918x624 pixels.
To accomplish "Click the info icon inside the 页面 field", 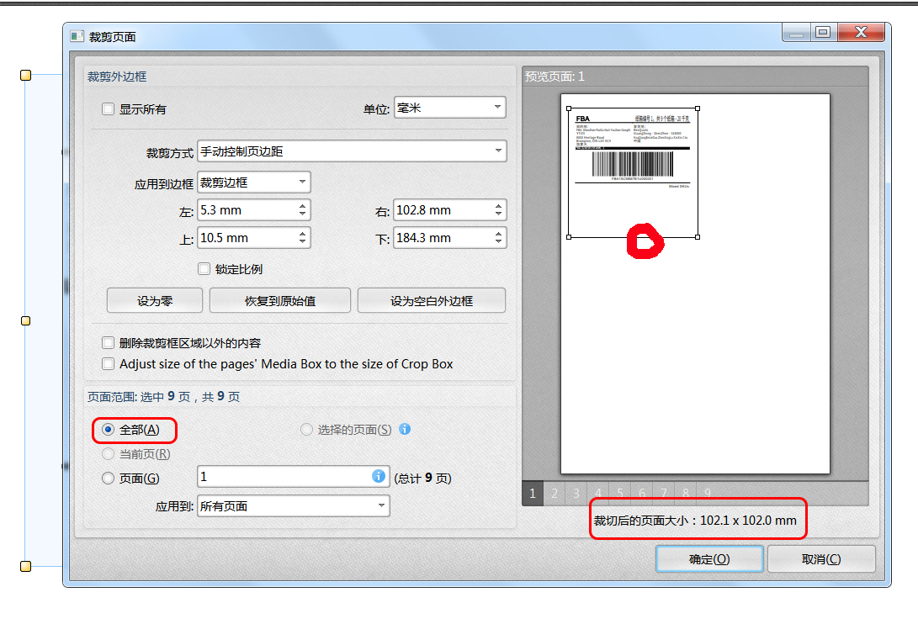I will [378, 476].
